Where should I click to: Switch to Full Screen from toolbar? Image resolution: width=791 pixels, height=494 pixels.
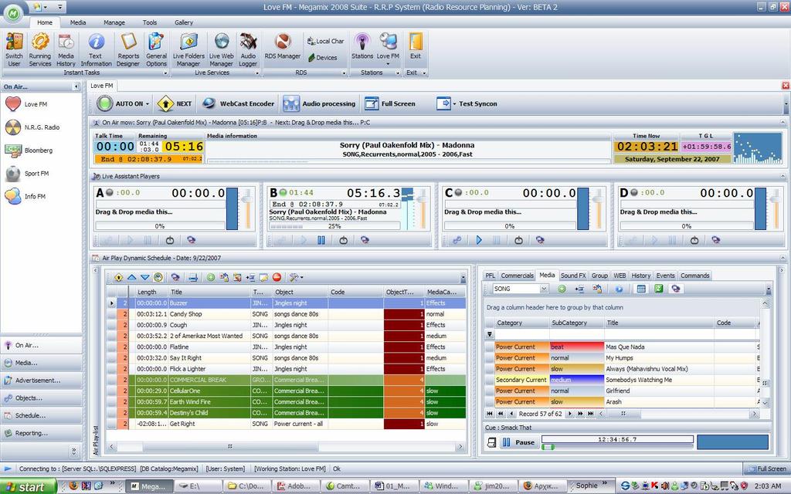point(390,104)
